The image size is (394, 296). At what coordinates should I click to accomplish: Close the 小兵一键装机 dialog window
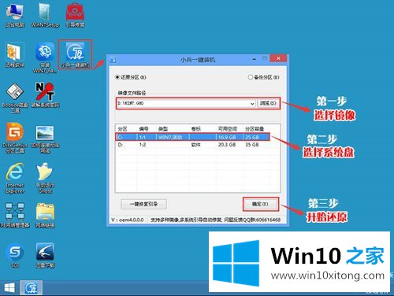coord(278,58)
